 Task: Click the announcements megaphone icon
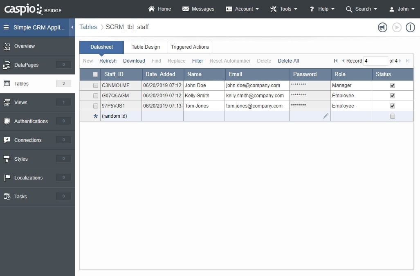pyautogui.click(x=382, y=27)
